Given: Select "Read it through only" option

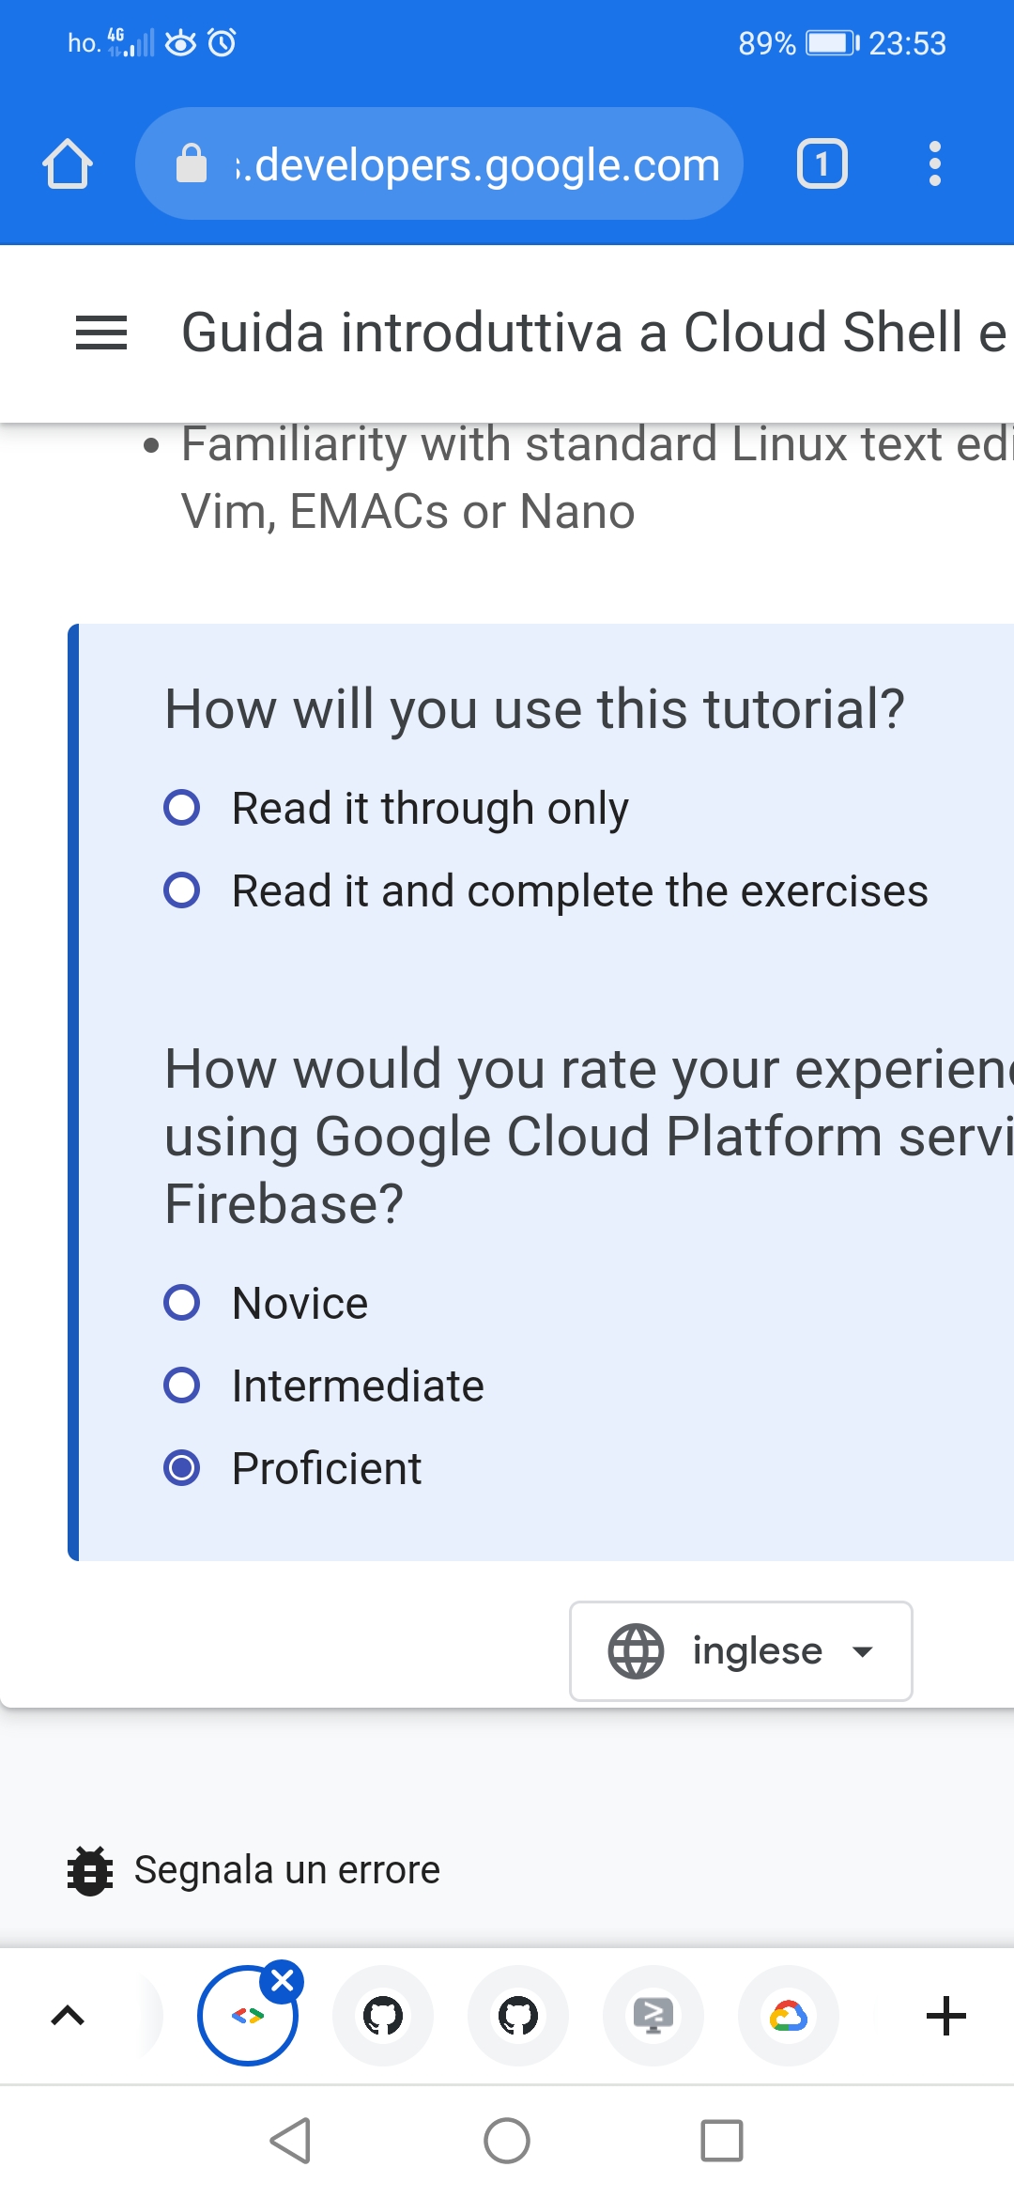Looking at the screenshot, I should pos(182,808).
